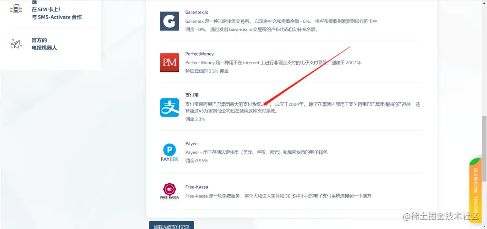Click Free-kassa 是一项免费服务 description text

[278, 196]
